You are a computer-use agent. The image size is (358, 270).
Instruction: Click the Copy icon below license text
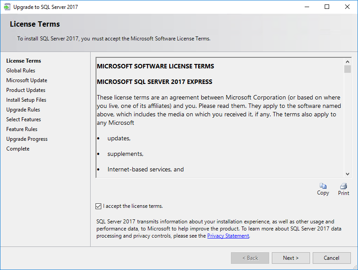tap(323, 187)
